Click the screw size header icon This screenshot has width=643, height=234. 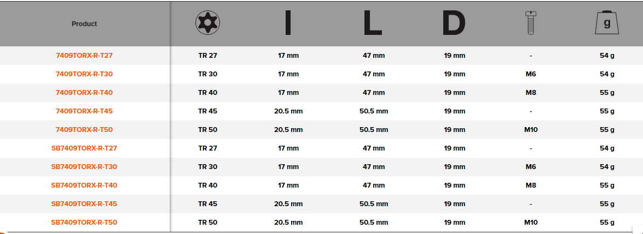tap(530, 23)
